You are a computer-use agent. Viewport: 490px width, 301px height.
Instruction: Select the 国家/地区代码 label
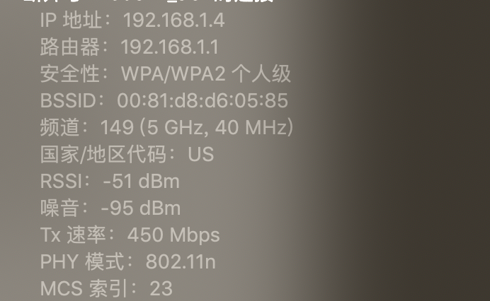(103, 155)
